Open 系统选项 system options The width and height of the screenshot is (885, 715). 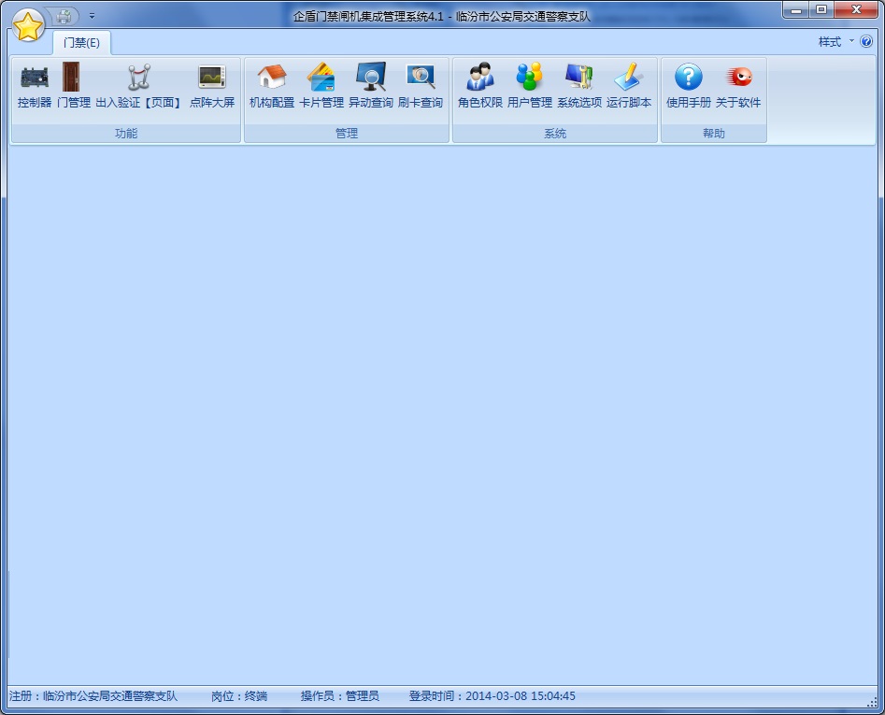point(579,86)
